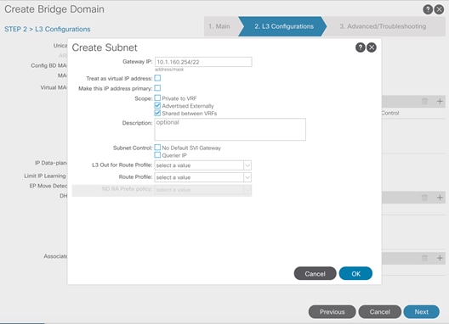This screenshot has width=449, height=324.
Task: Add entry with middle plus icon
Action: click(x=440, y=198)
